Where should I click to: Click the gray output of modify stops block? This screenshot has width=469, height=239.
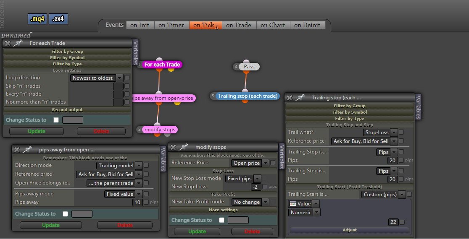click(167, 134)
